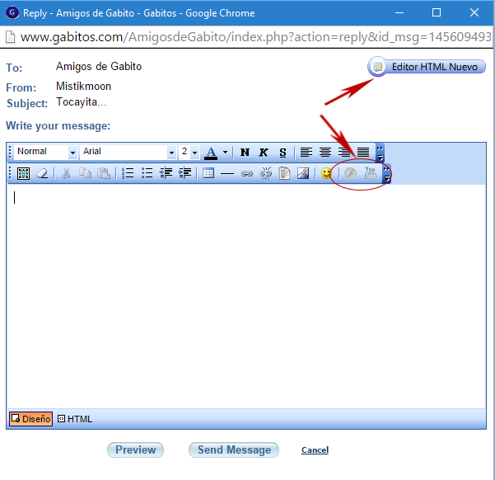
Task: Click the Cancel link
Action: click(315, 450)
